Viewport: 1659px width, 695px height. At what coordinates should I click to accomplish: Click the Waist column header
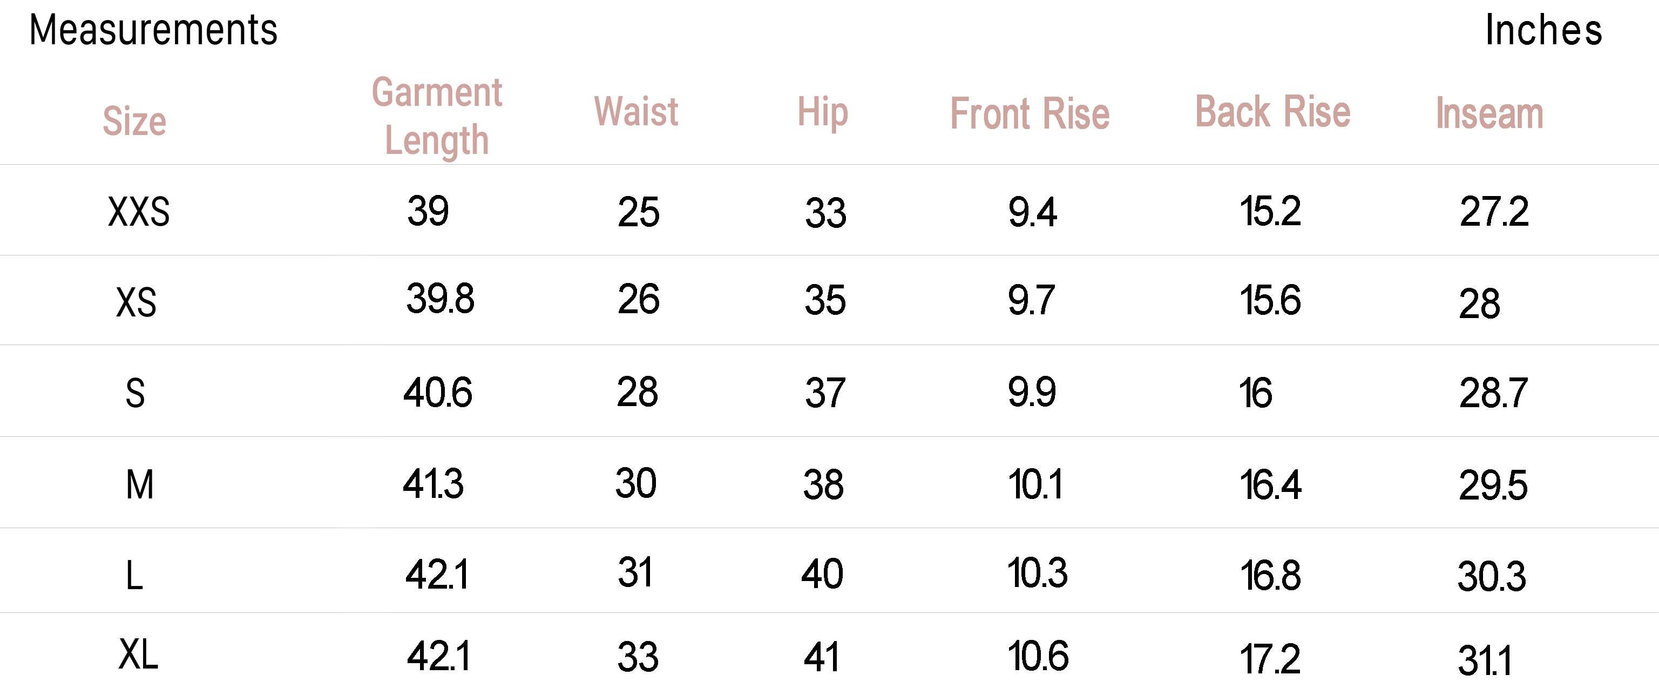[635, 111]
